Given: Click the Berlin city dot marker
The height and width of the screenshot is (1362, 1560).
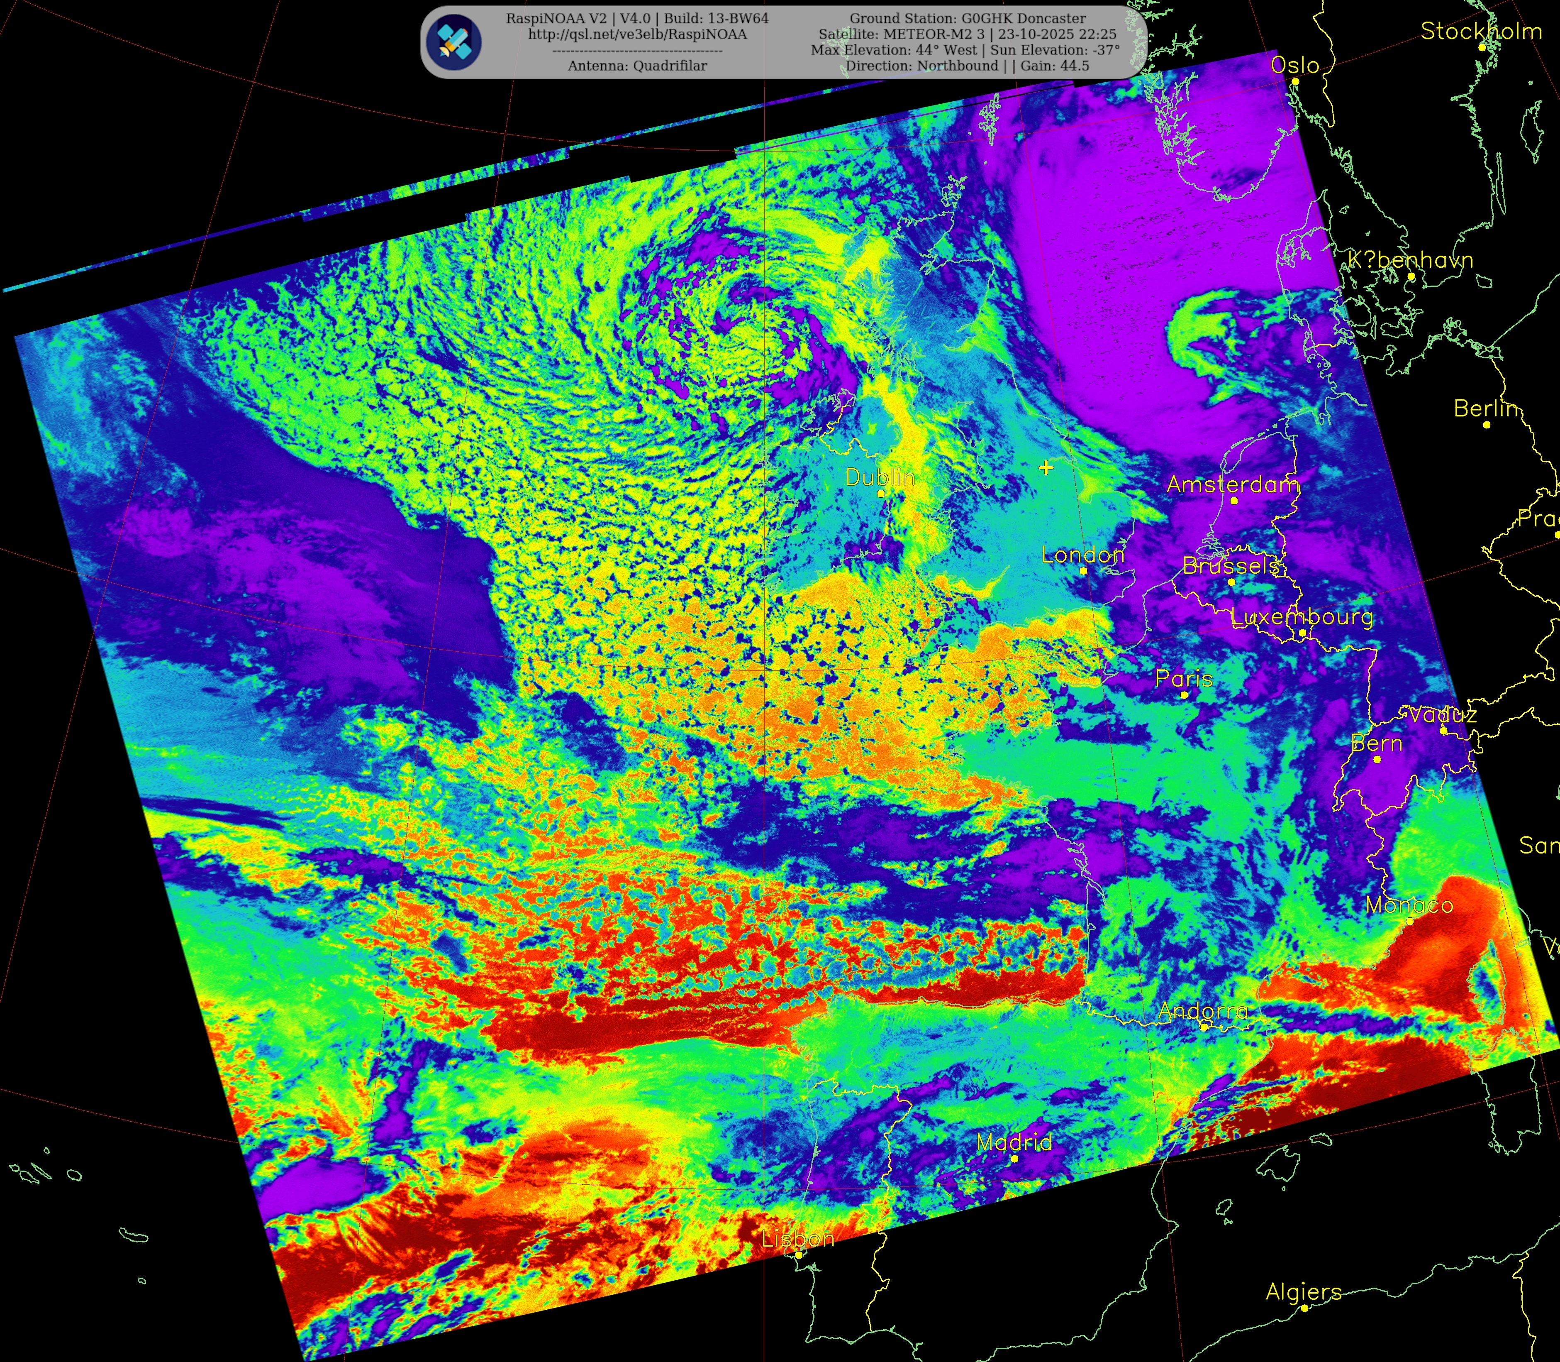Looking at the screenshot, I should tap(1486, 425).
